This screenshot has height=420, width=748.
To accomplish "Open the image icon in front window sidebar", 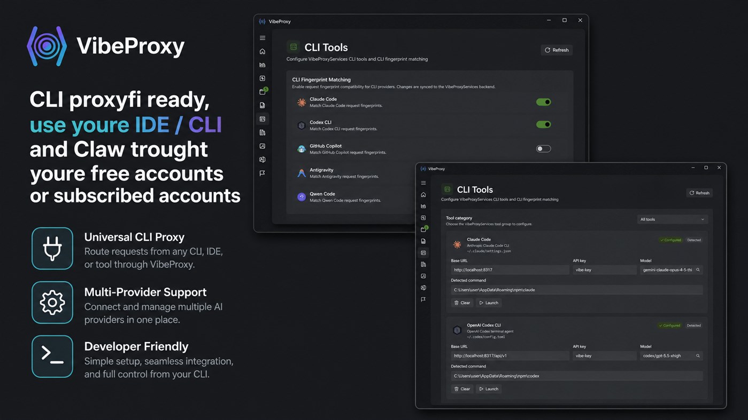I will pyautogui.click(x=423, y=276).
